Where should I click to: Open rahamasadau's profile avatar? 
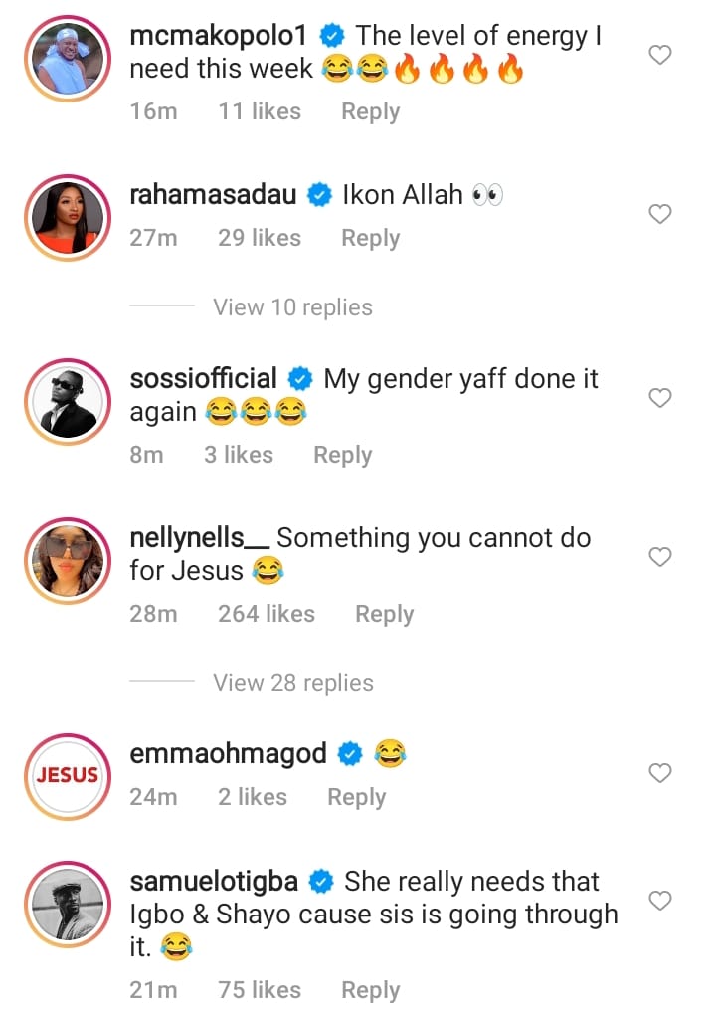click(68, 217)
